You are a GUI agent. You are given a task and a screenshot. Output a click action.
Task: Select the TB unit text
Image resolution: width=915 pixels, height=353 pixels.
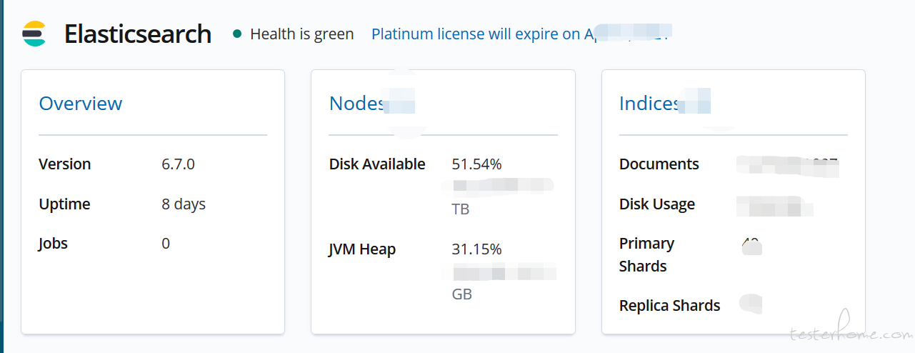[x=461, y=210]
